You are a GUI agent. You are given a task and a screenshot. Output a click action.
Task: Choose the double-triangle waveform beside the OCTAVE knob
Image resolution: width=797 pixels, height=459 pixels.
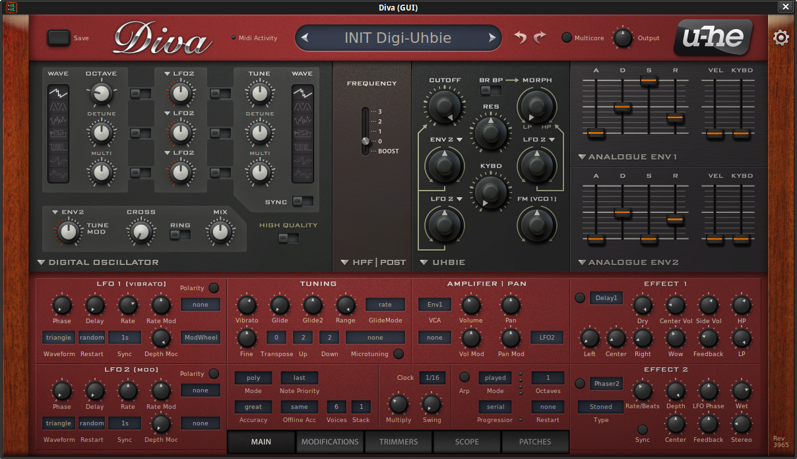click(58, 107)
